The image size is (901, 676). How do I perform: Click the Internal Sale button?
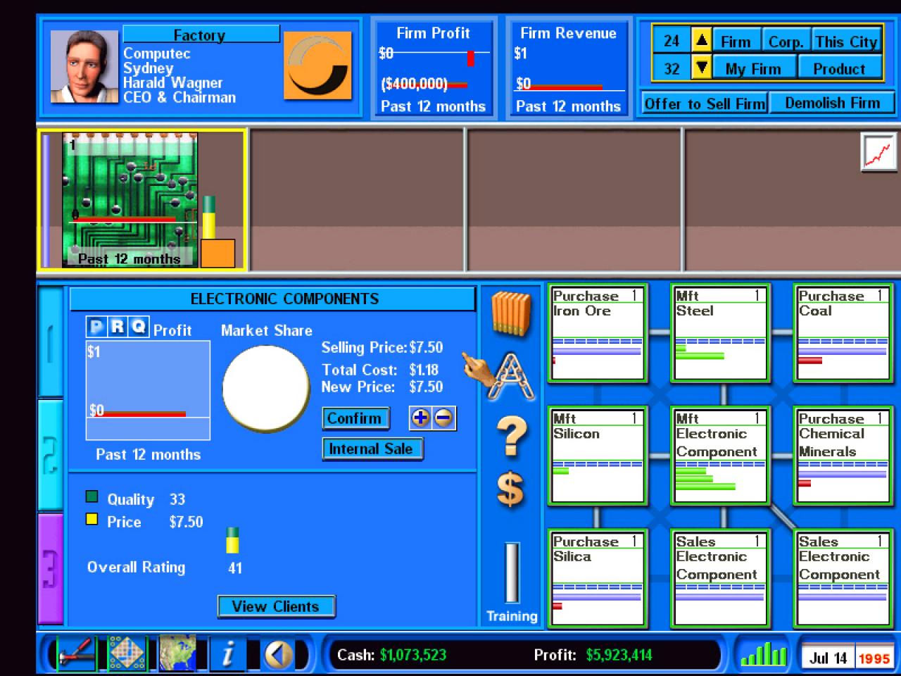(372, 449)
